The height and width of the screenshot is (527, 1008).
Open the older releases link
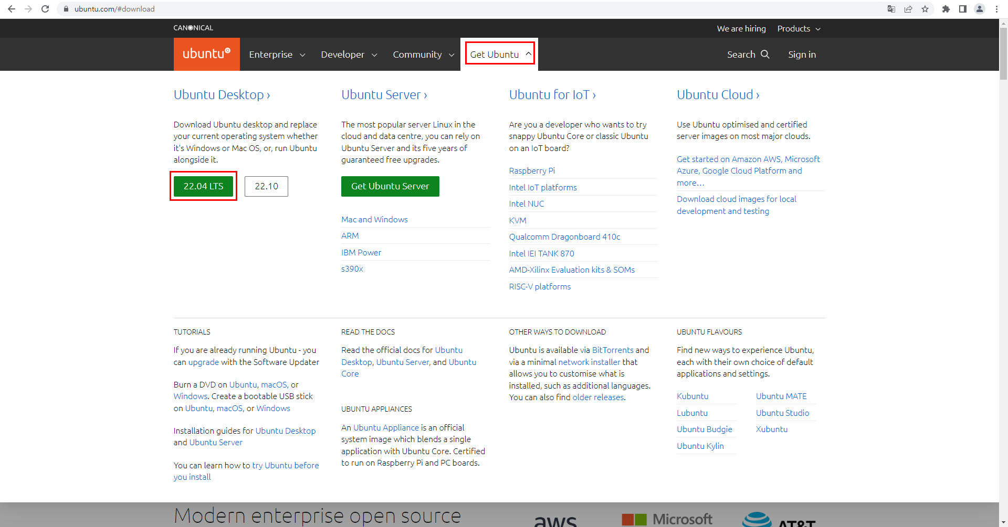pos(598,397)
